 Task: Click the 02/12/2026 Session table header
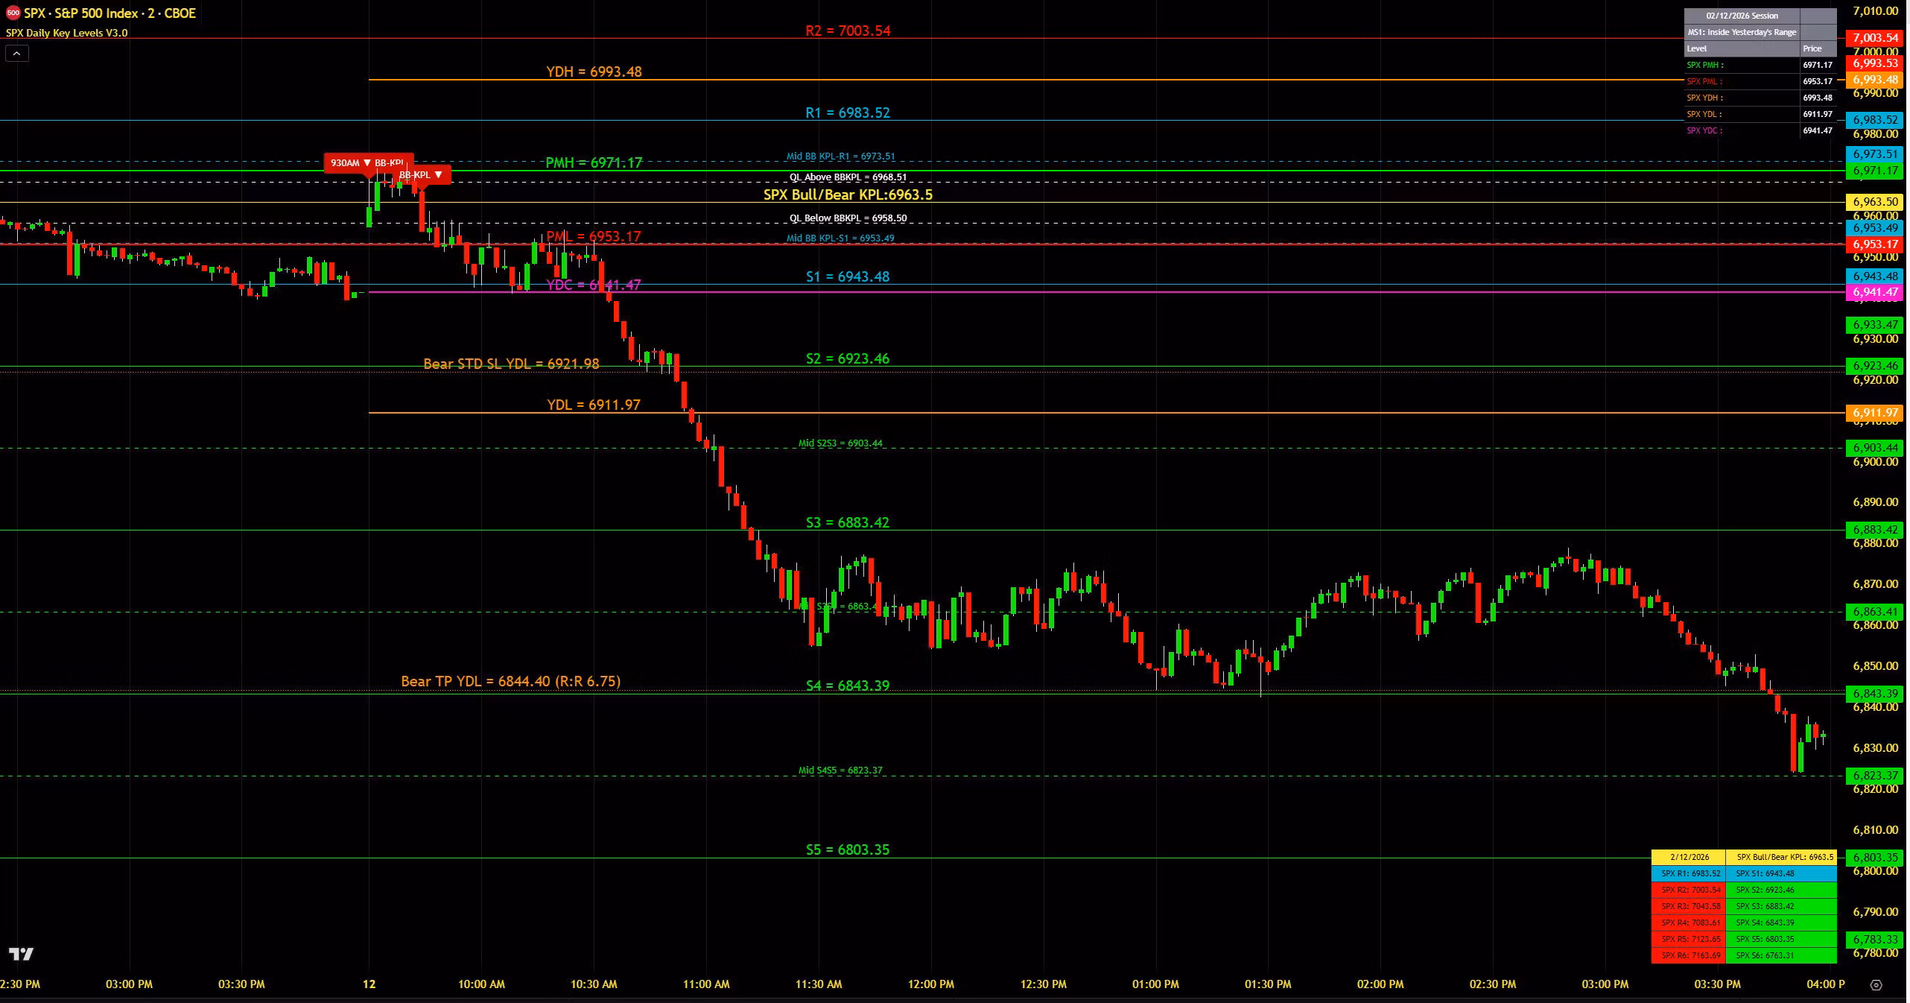pyautogui.click(x=1742, y=16)
